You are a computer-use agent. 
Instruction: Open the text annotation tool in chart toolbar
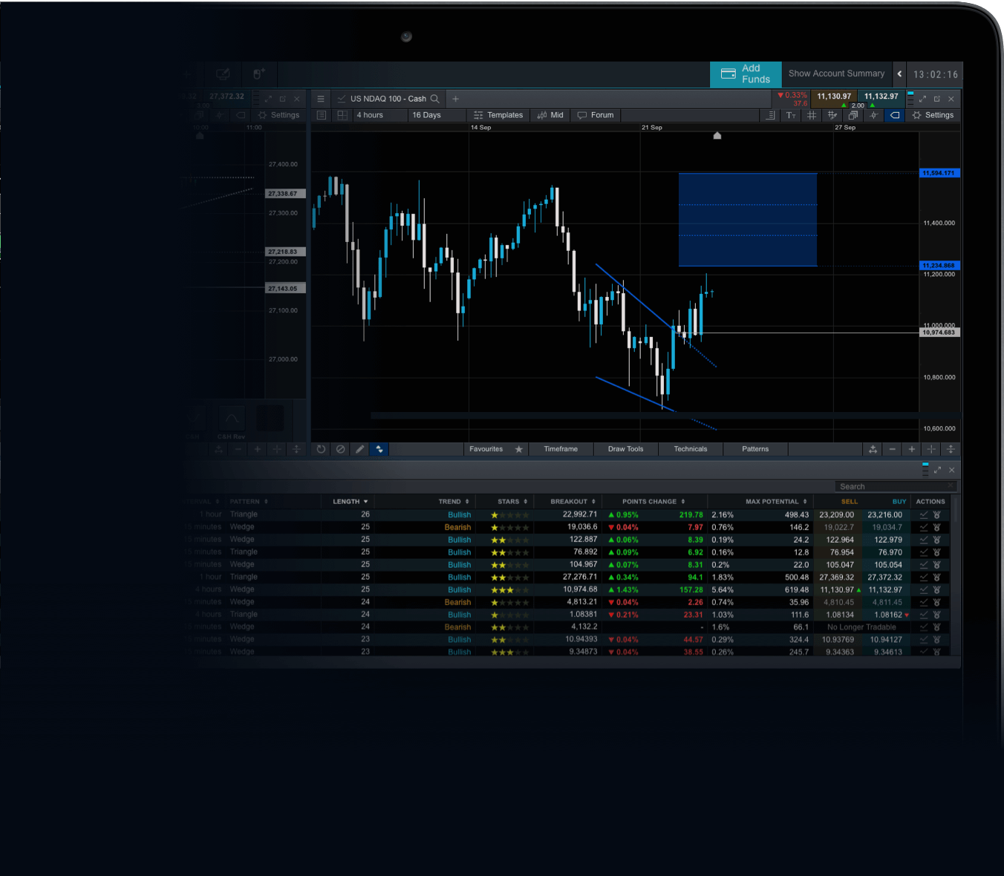(791, 115)
